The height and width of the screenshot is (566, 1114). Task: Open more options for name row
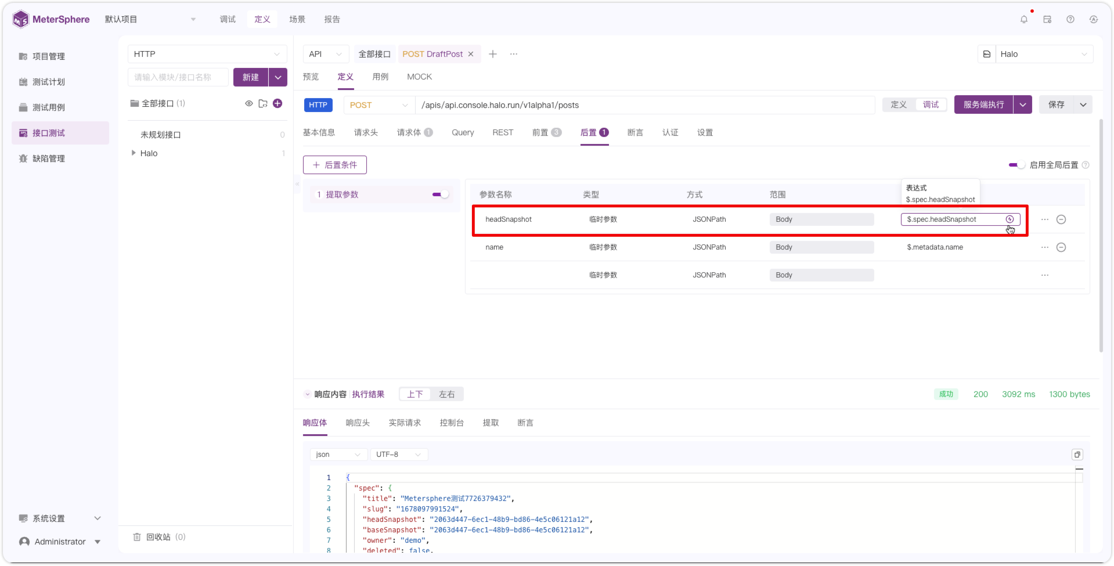(x=1045, y=247)
